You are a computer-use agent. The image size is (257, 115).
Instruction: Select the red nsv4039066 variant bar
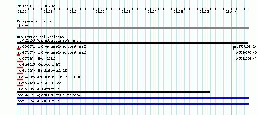point(20,80)
